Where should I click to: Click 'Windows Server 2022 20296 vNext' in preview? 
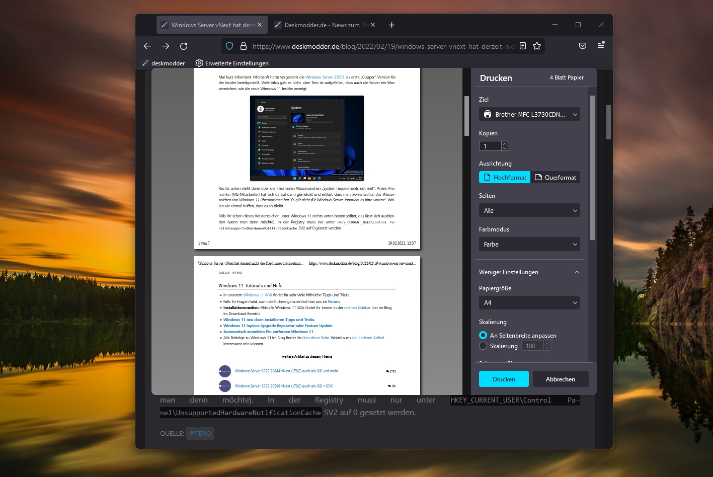click(x=284, y=386)
